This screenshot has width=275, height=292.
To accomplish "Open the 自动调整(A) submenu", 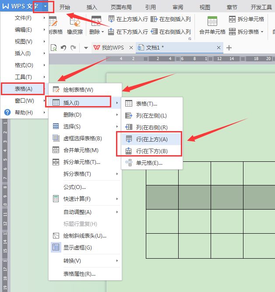I will 85,212.
